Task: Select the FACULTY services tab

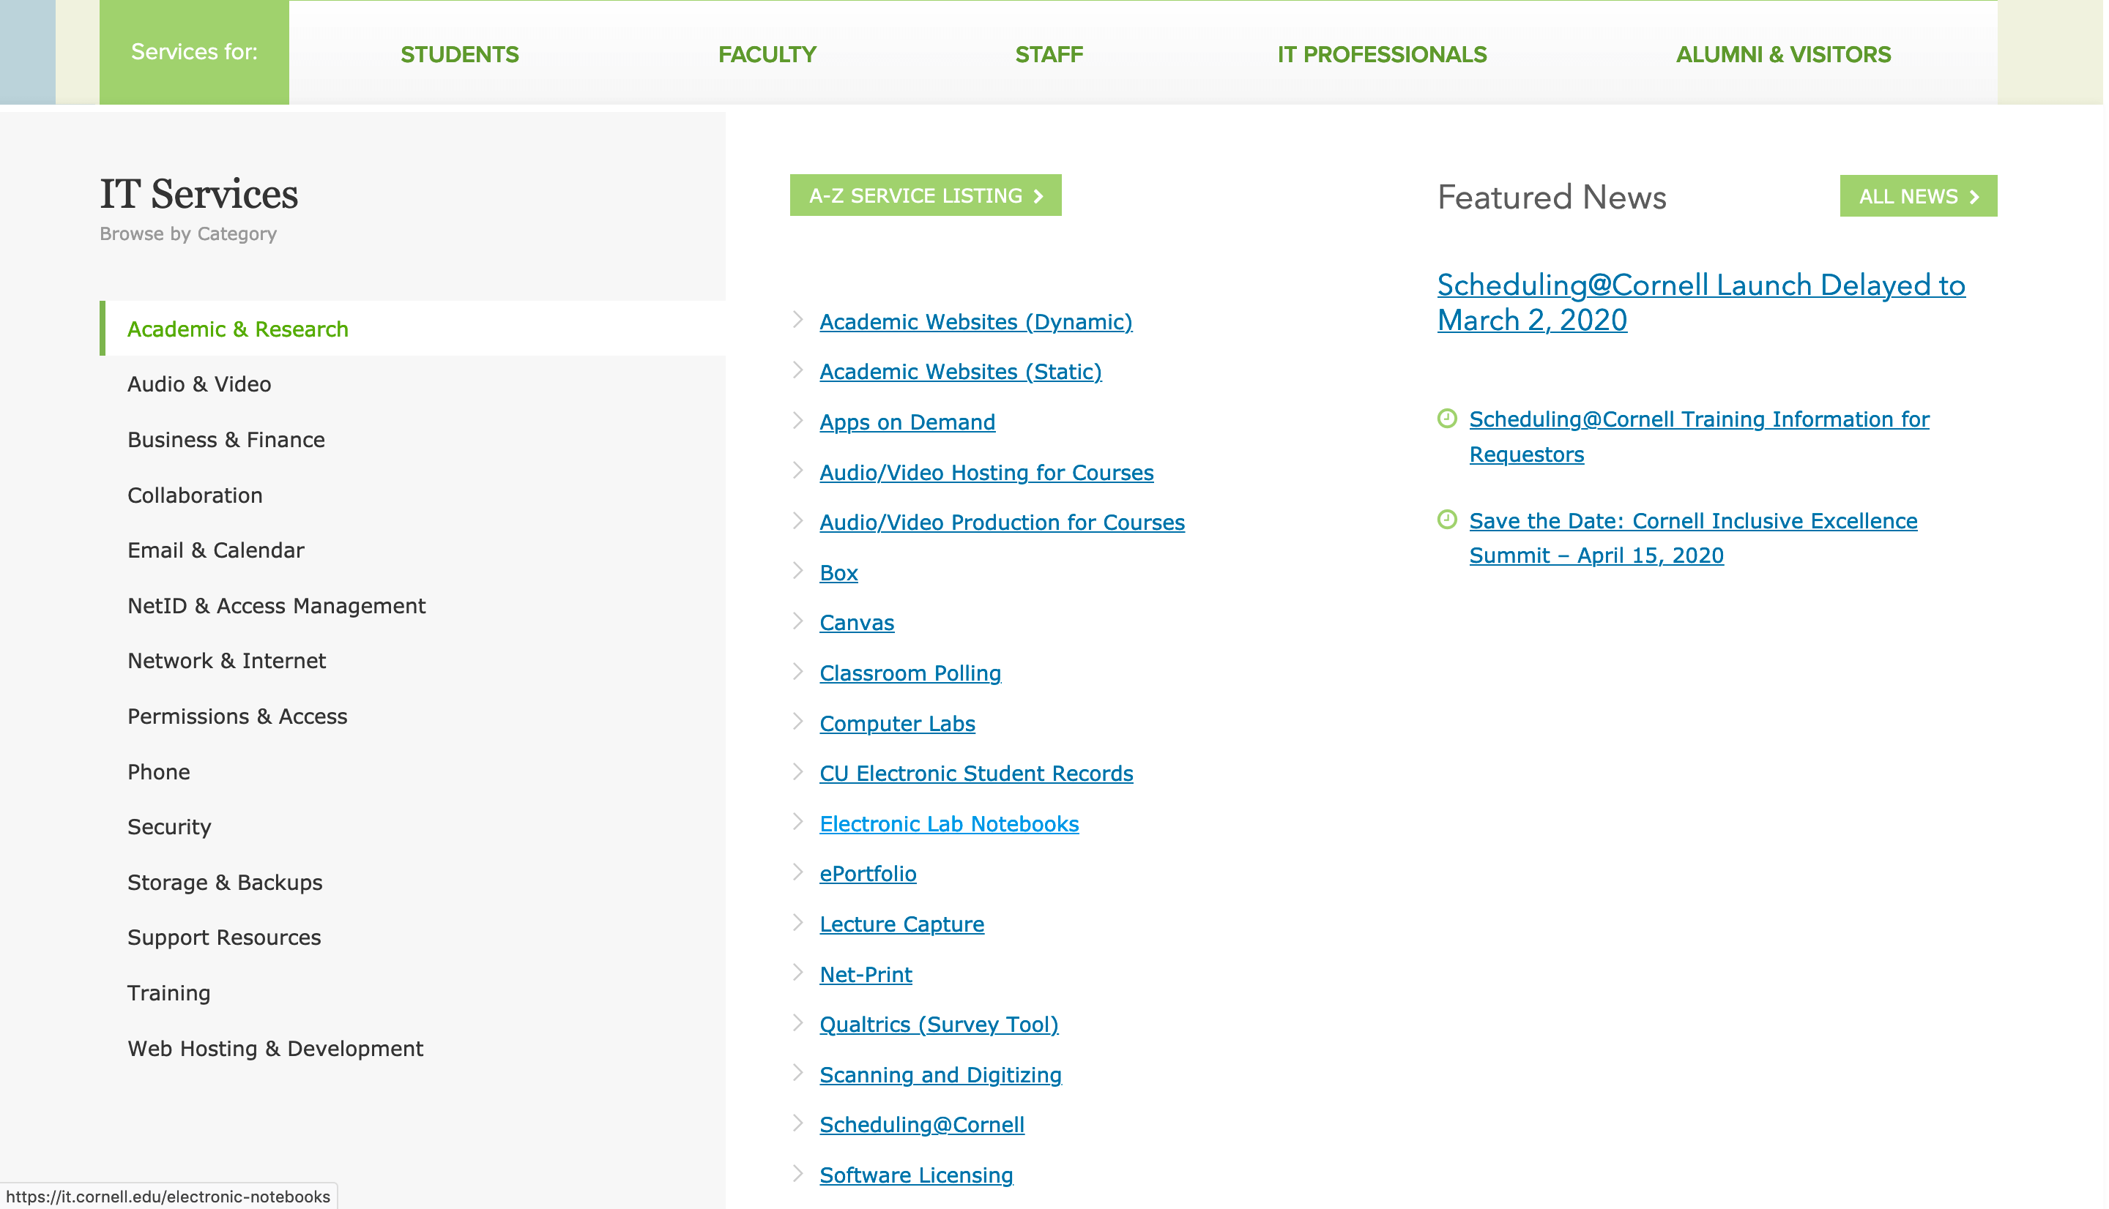Action: click(x=767, y=53)
